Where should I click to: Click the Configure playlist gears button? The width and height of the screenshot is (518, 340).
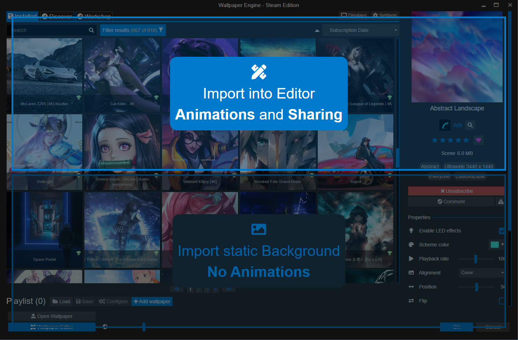[113, 301]
